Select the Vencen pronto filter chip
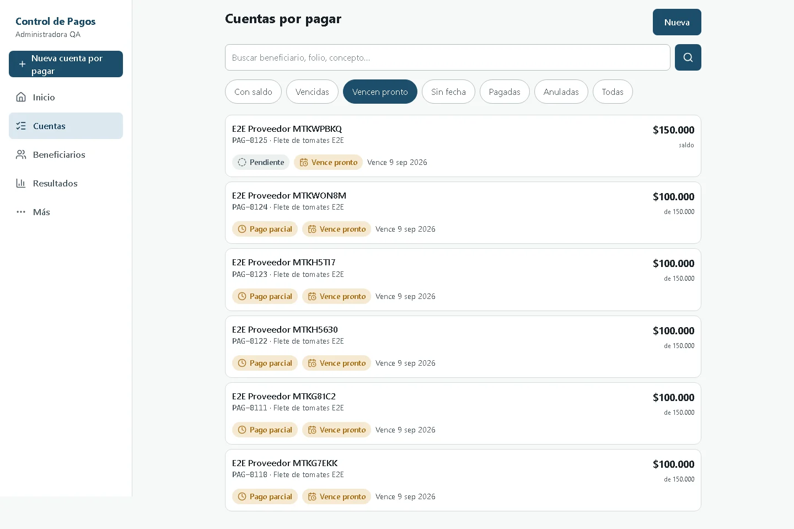Image resolution: width=794 pixels, height=529 pixels. tap(380, 92)
